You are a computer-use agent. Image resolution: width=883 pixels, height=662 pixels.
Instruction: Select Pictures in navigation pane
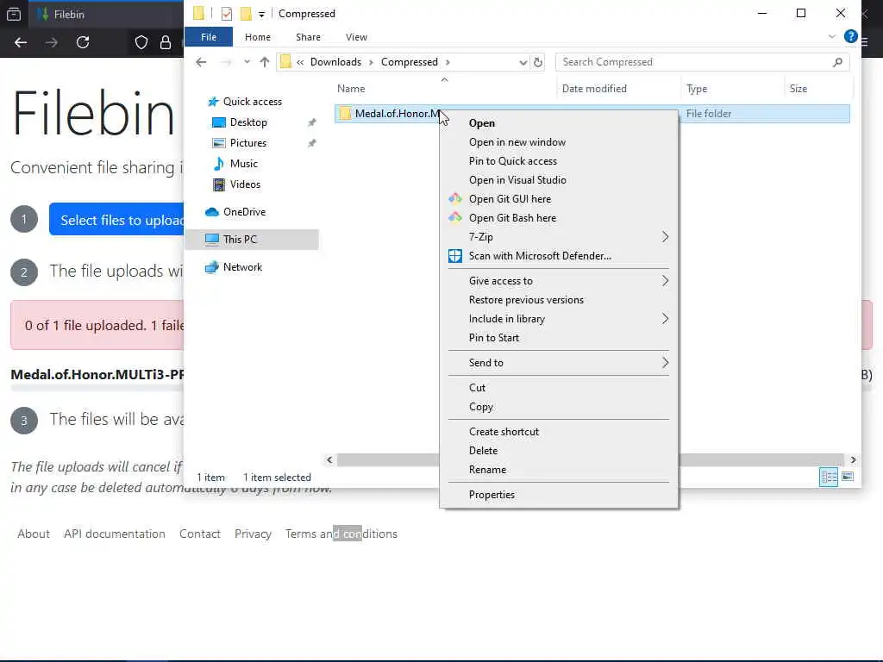(247, 143)
